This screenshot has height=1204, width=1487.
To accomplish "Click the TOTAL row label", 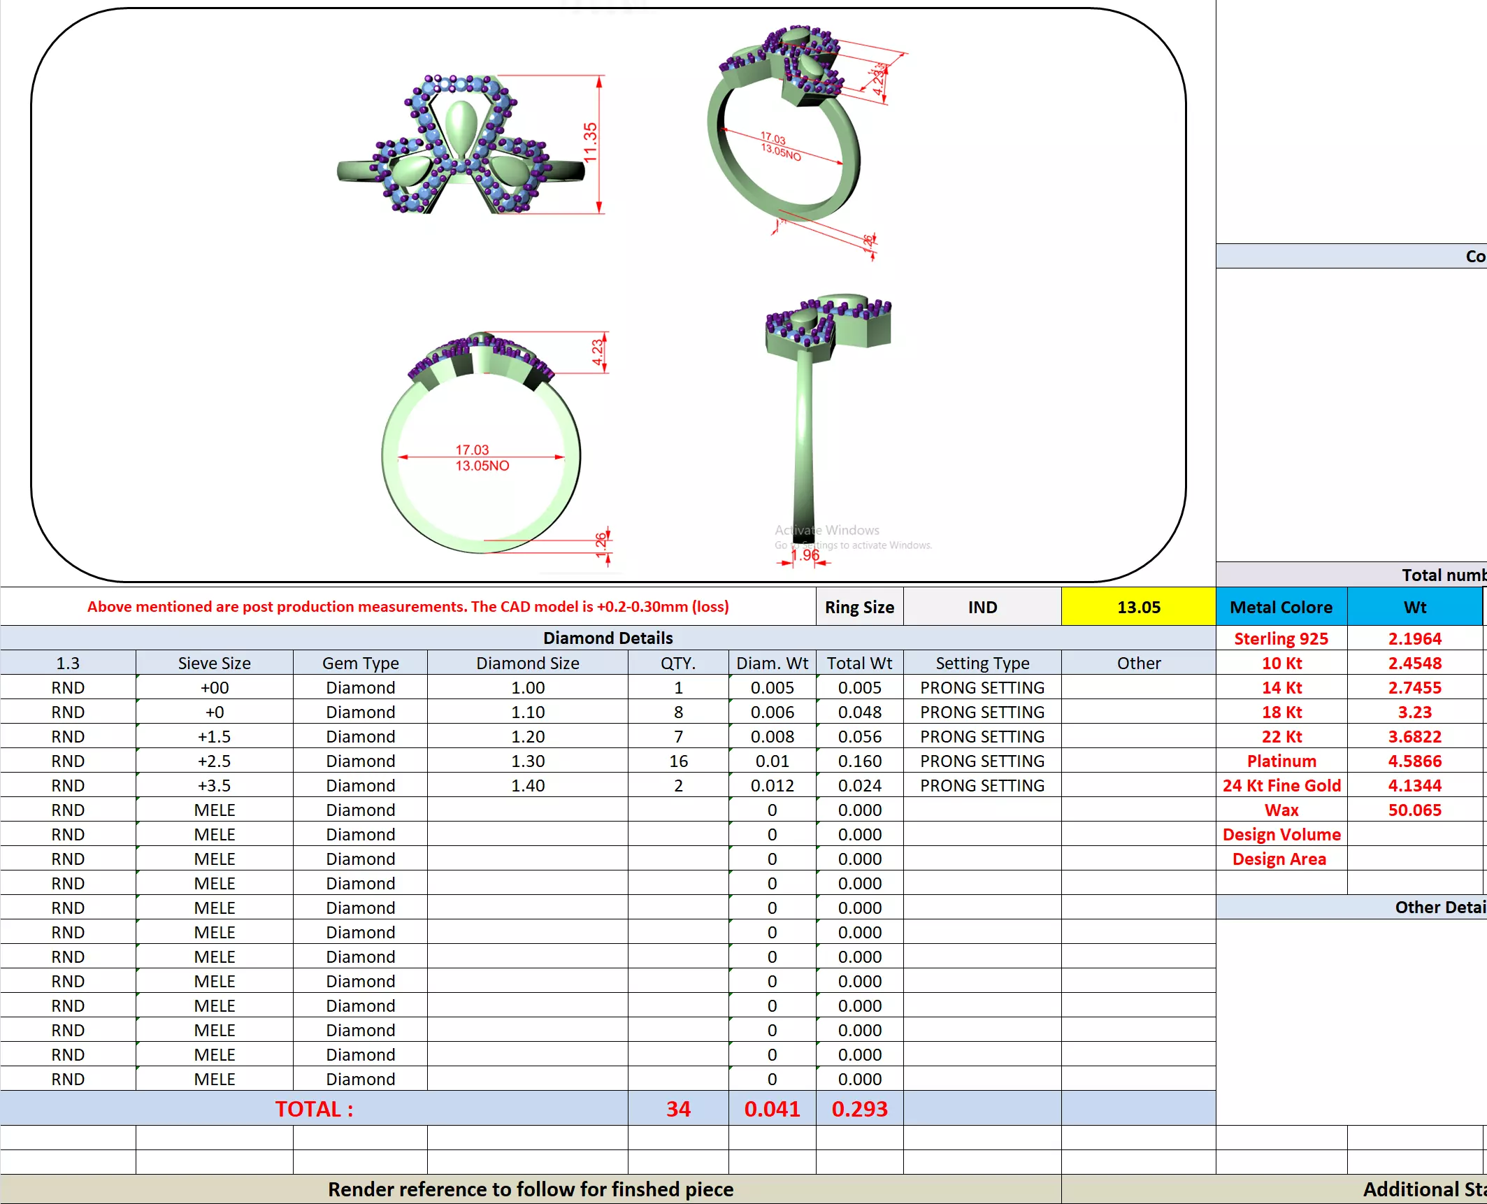I will click(x=314, y=1109).
